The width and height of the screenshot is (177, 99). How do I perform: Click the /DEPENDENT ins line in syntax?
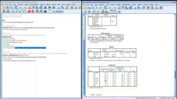tap(8, 46)
